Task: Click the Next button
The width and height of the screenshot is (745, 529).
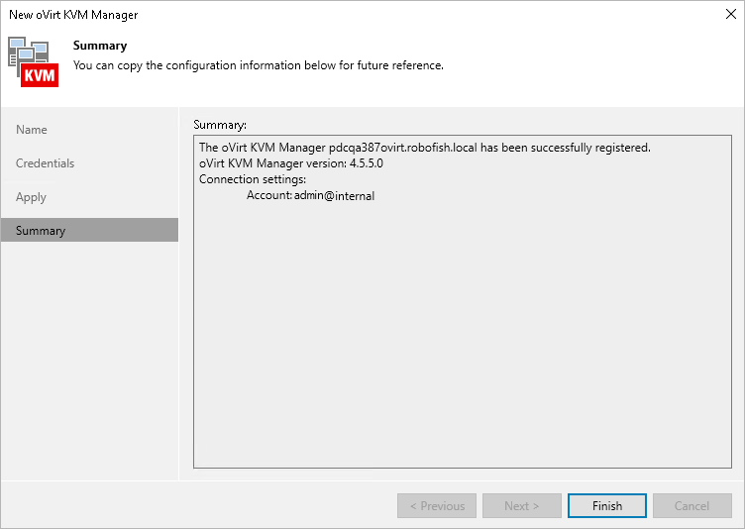Action: (x=521, y=505)
